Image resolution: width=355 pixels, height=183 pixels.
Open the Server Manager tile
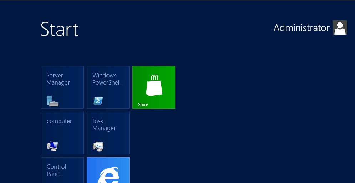(62, 87)
